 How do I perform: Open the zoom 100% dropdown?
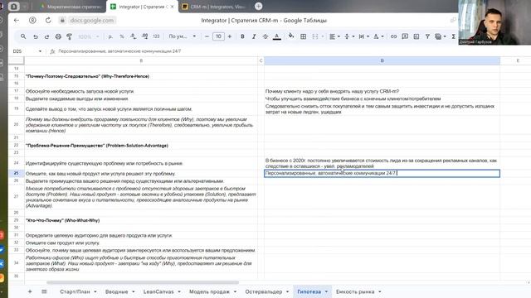click(x=89, y=36)
